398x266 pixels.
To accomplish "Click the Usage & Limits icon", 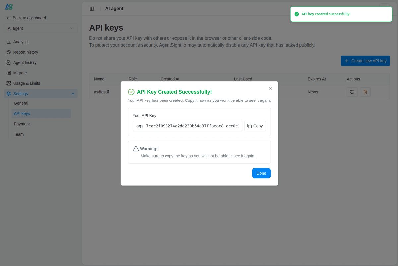I will click(9, 83).
